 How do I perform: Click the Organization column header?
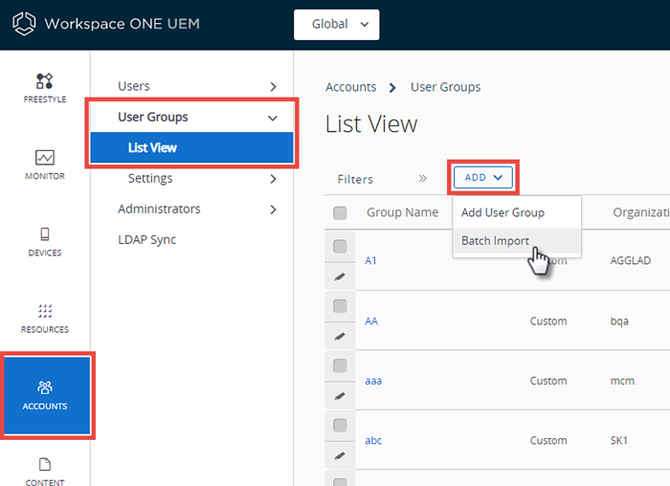click(x=641, y=212)
